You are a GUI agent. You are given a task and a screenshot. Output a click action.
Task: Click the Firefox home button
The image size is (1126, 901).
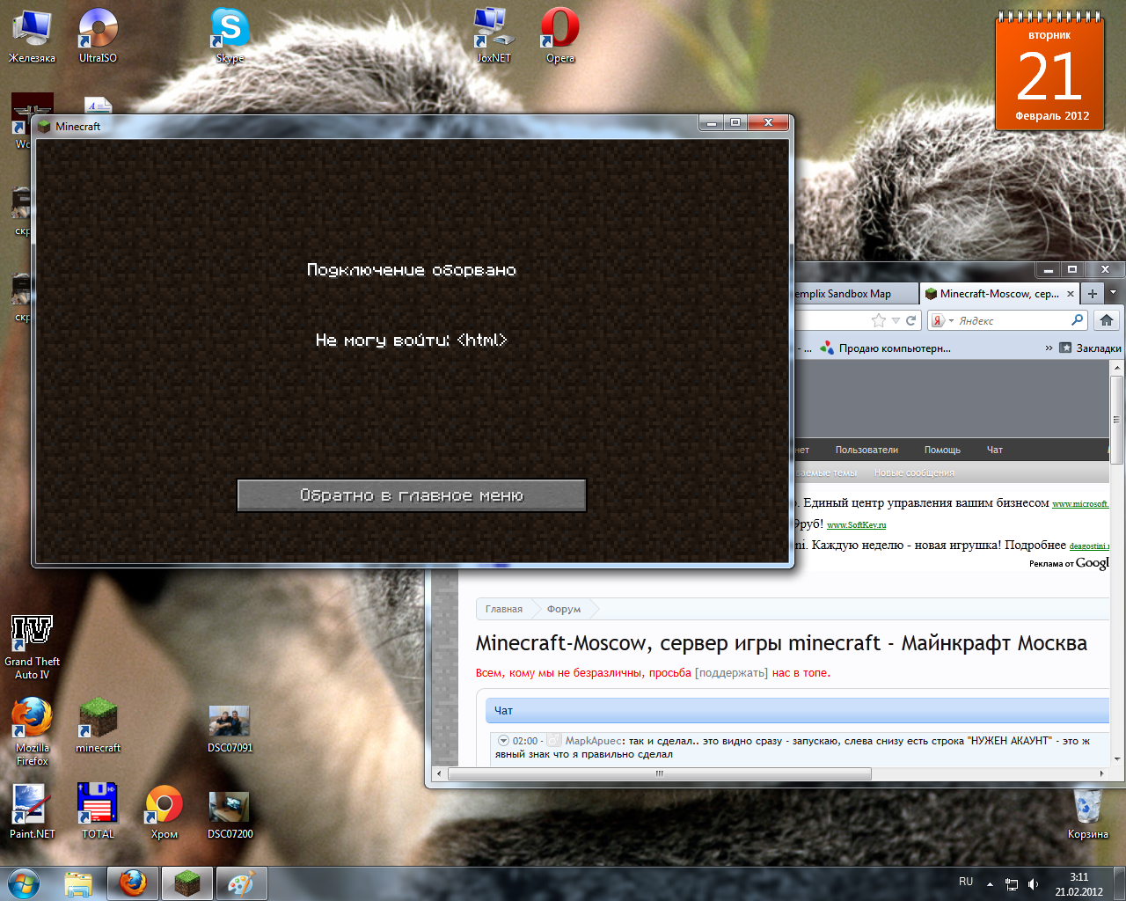(x=1107, y=320)
